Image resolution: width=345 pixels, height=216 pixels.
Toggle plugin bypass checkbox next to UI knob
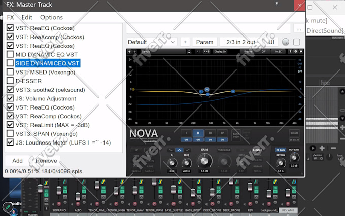coord(297,42)
